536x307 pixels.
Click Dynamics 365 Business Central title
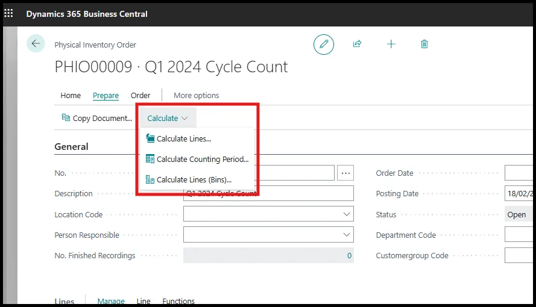pos(87,14)
